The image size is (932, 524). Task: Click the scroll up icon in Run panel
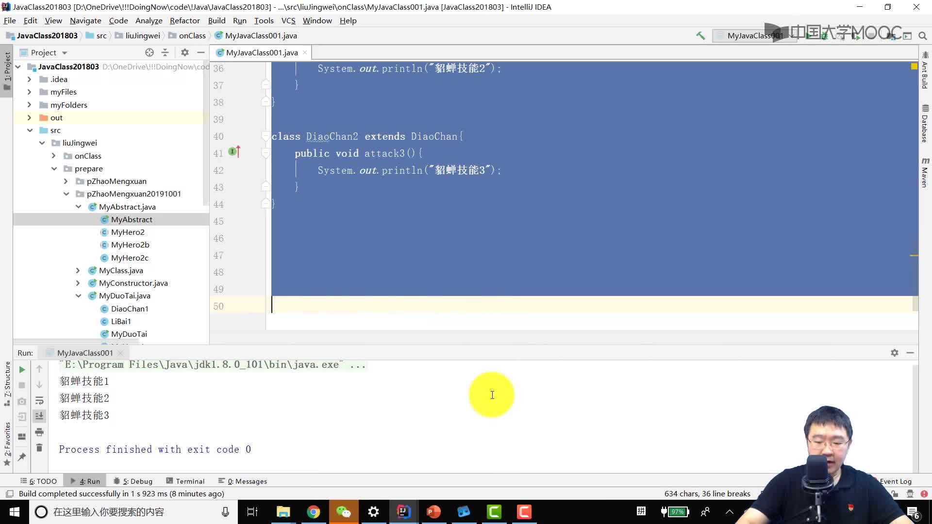40,369
